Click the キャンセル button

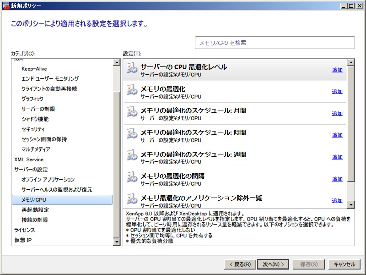tap(344, 264)
